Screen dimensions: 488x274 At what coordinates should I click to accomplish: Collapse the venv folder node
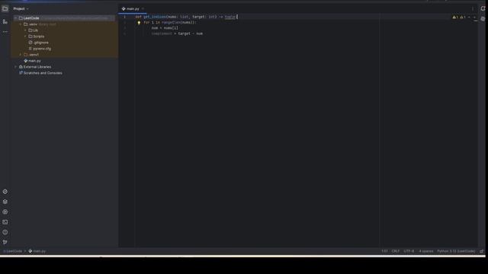point(21,24)
